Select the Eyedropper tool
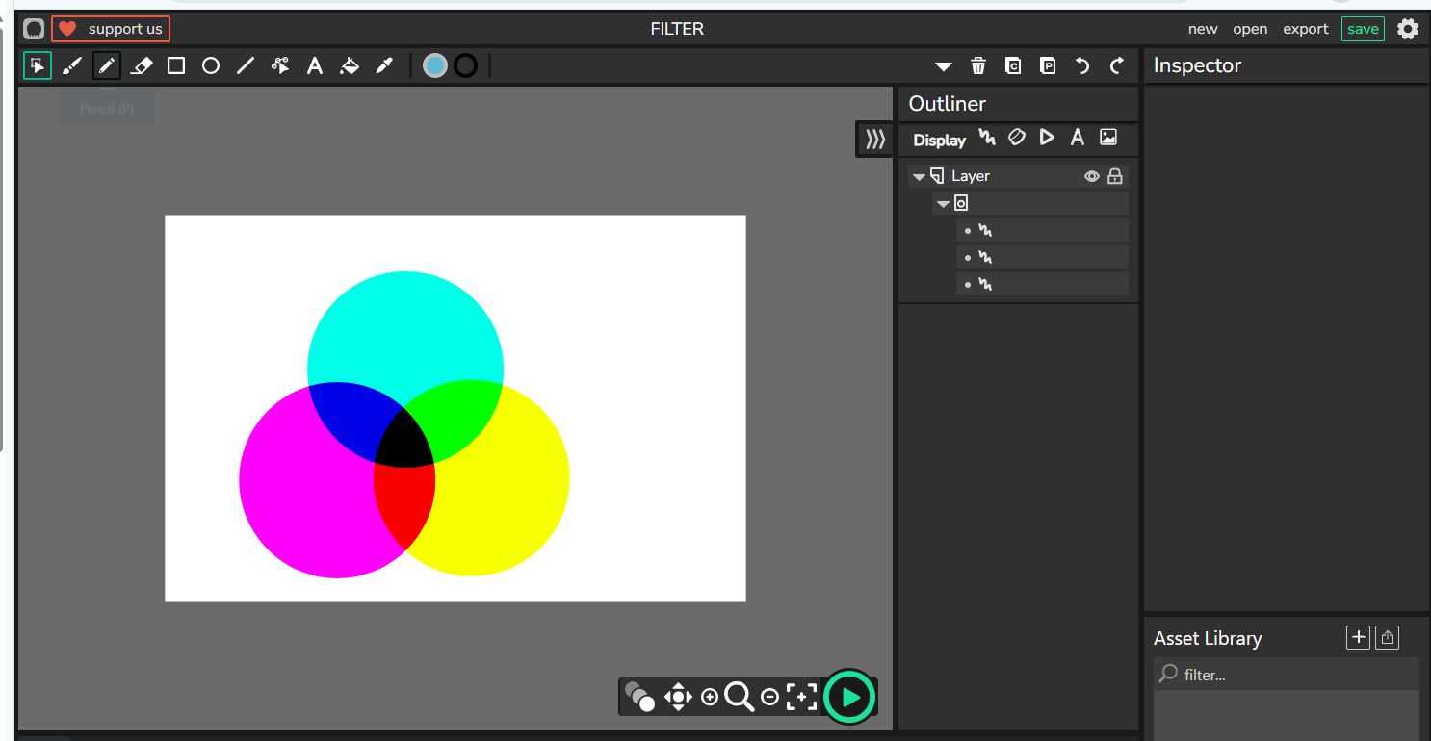1431x741 pixels. coord(384,65)
